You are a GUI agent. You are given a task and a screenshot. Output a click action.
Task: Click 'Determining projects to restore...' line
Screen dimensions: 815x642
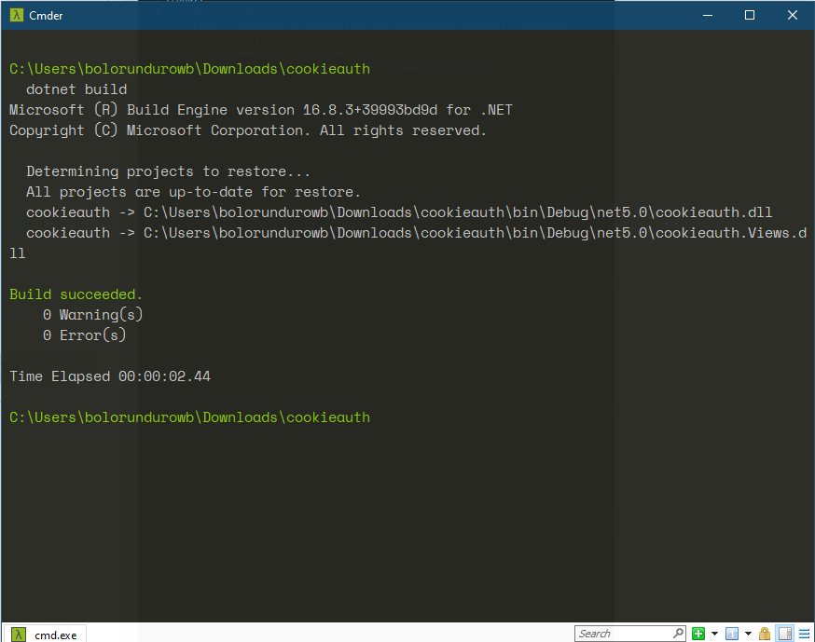point(169,171)
